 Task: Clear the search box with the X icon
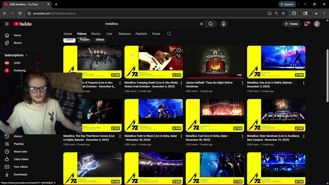coord(202,24)
